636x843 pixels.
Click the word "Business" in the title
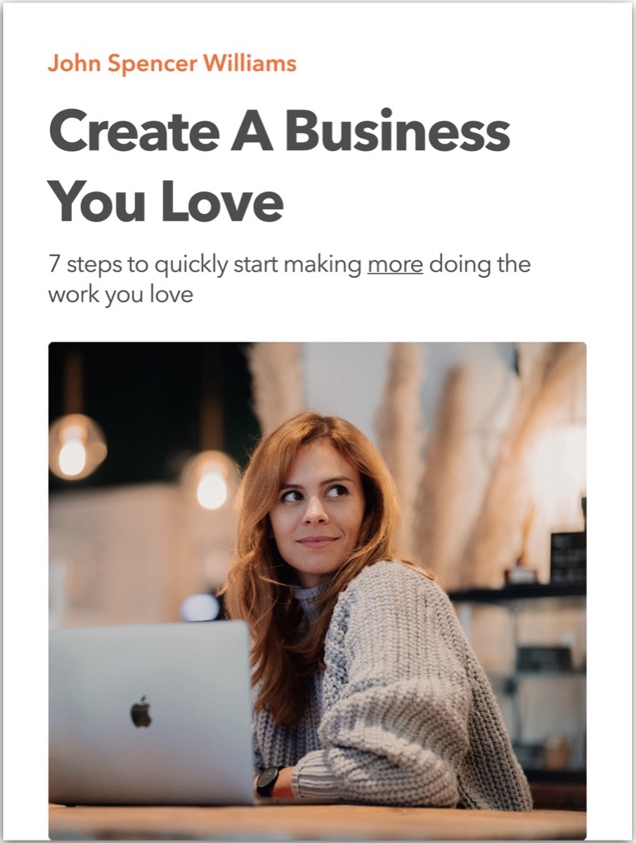[x=397, y=130]
